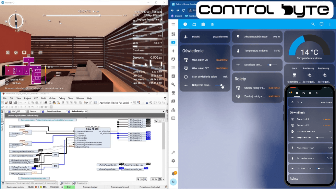This screenshot has width=336, height=189.
Task: Click the zoom magnifier tool in CFC editor
Action: [146, 179]
